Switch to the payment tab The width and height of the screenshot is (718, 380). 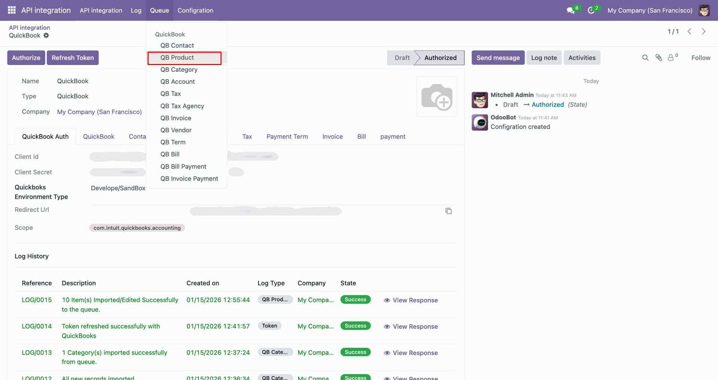click(393, 137)
